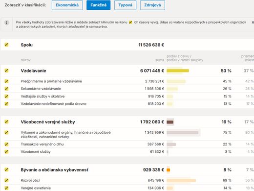The image size is (254, 191).
Task: Click the Vzdelávanie group heading
Action: (x=33, y=71)
